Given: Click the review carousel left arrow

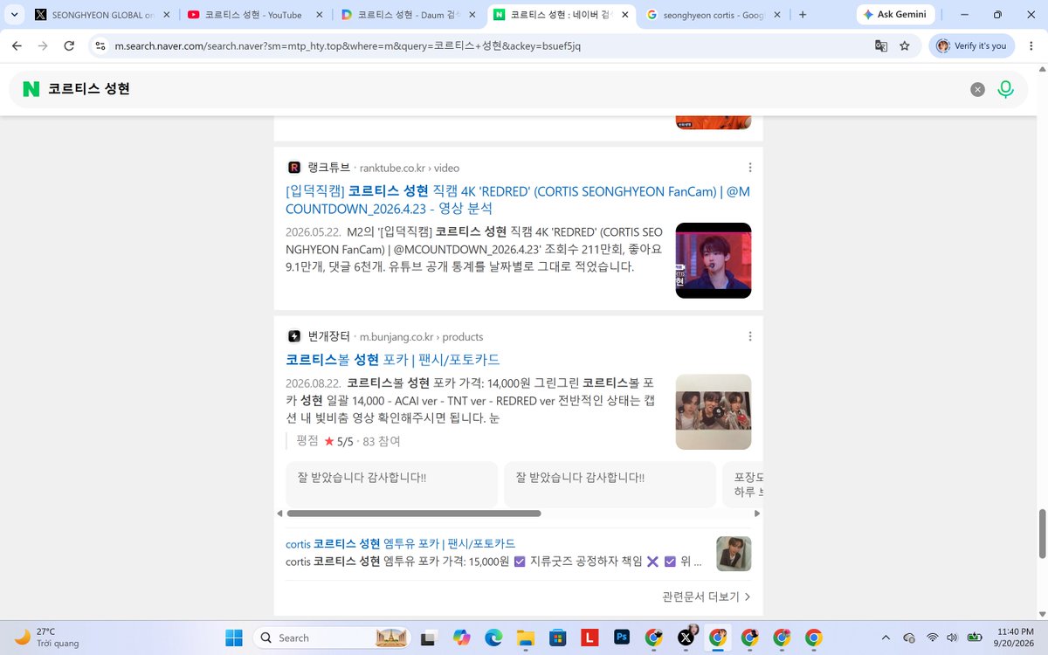Looking at the screenshot, I should coord(279,514).
